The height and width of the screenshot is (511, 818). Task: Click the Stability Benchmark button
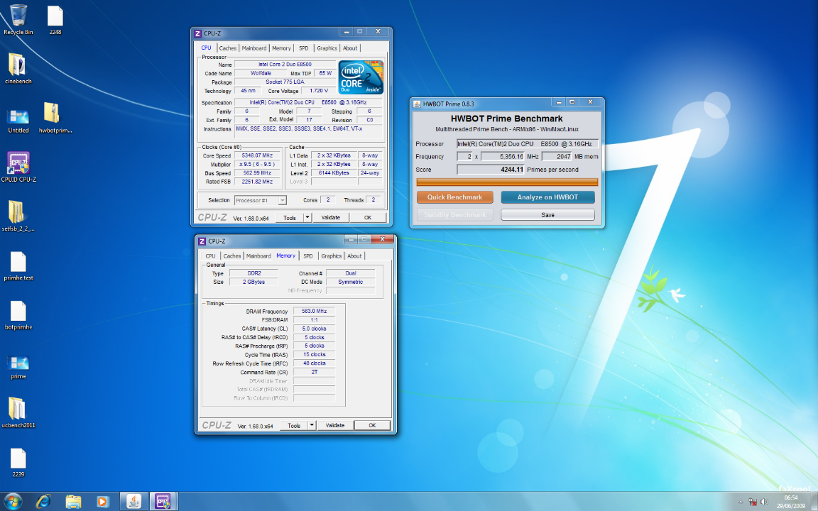point(455,215)
